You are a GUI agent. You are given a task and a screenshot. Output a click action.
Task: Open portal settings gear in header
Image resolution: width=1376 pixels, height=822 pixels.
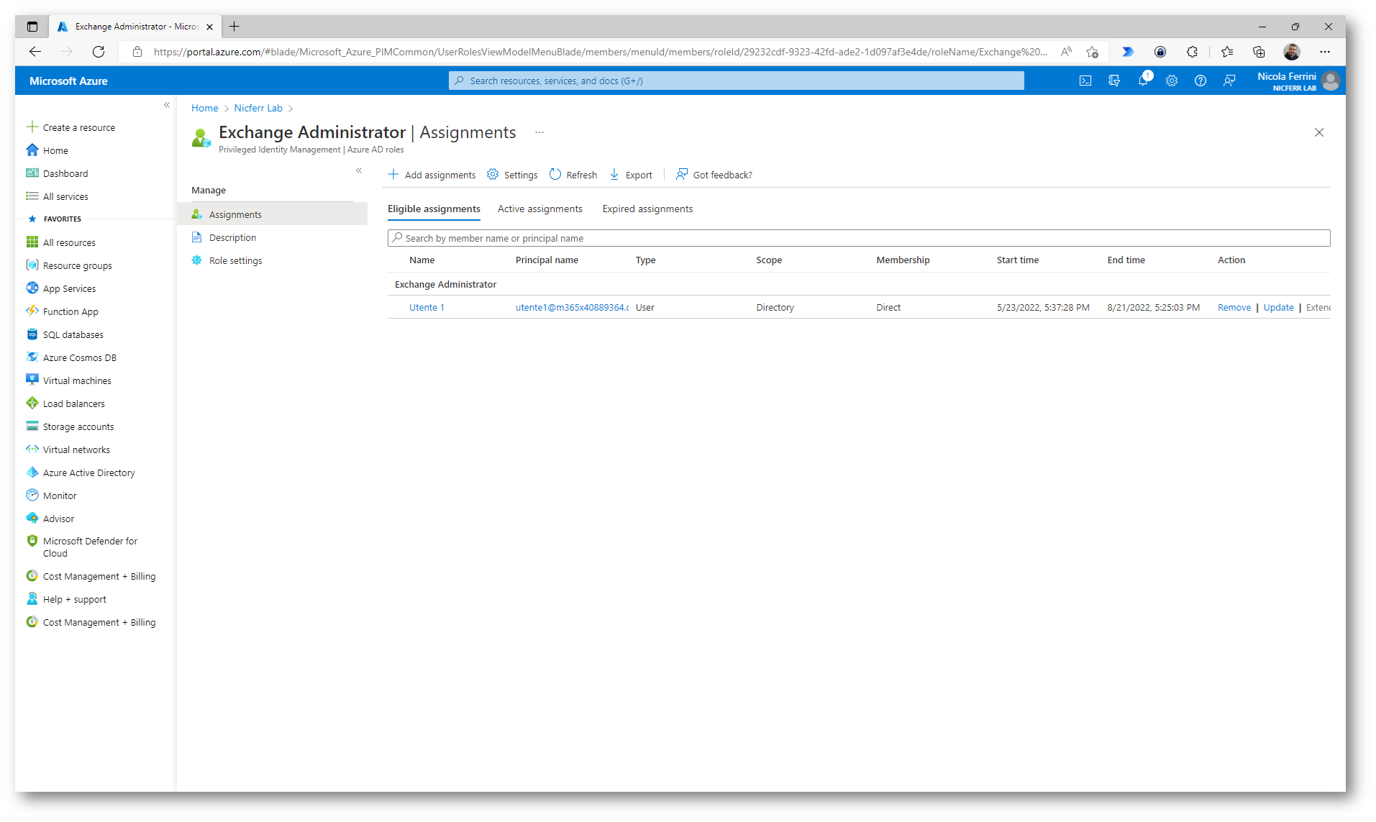(1172, 81)
